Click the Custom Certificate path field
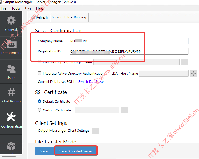This screenshot has width=199, height=159. click(x=97, y=110)
